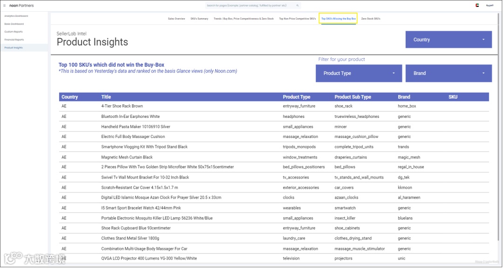Select 'QVGA LCD Projector 400 Lumens' title
The width and height of the screenshot is (503, 268).
pos(149,258)
